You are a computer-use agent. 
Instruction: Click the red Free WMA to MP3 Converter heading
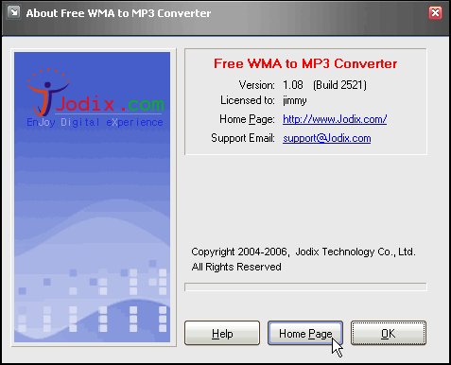(305, 63)
